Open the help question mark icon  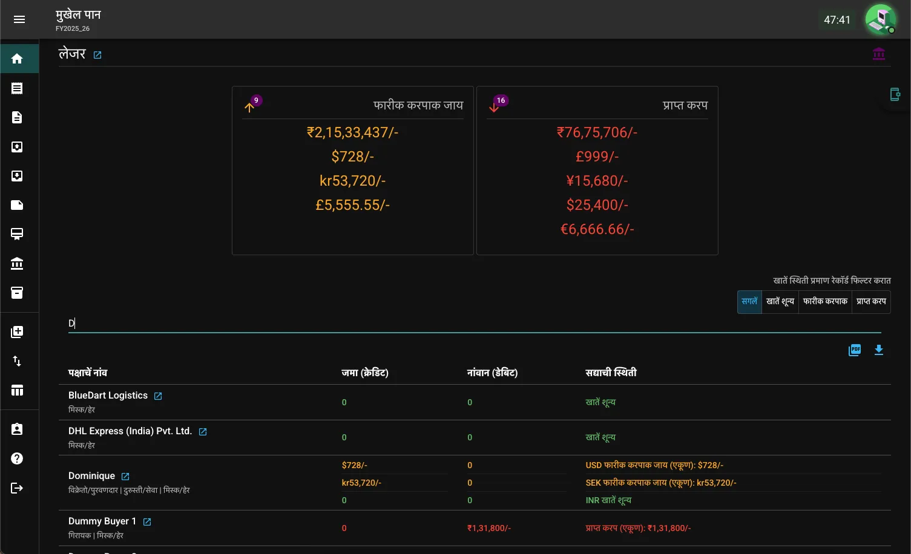(17, 458)
